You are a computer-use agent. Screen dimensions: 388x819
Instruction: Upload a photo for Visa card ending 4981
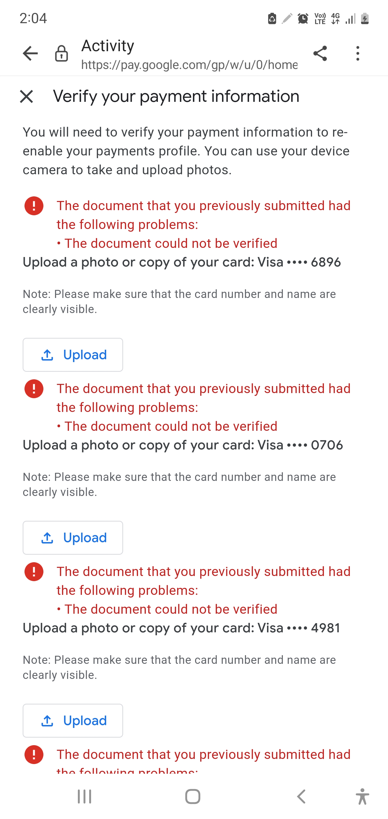tap(72, 720)
